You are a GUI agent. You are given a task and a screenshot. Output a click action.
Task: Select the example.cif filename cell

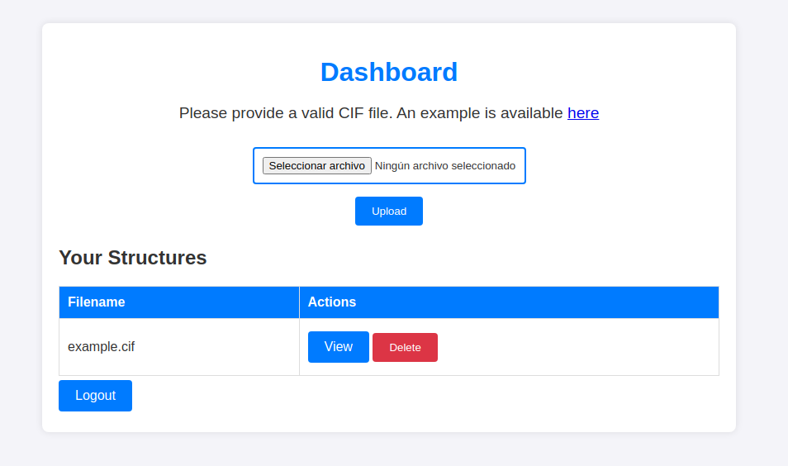click(x=102, y=347)
